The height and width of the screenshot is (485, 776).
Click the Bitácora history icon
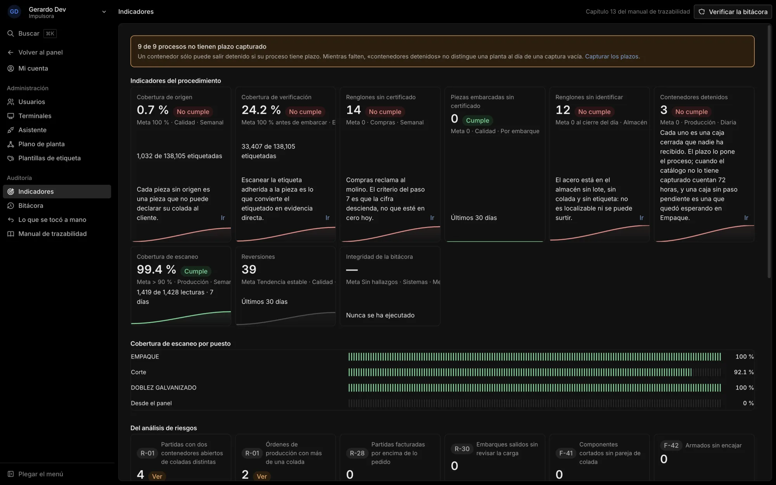click(10, 206)
